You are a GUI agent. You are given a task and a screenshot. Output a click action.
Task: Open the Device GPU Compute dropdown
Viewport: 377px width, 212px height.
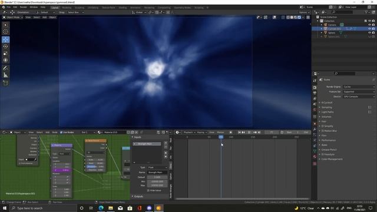pos(359,97)
